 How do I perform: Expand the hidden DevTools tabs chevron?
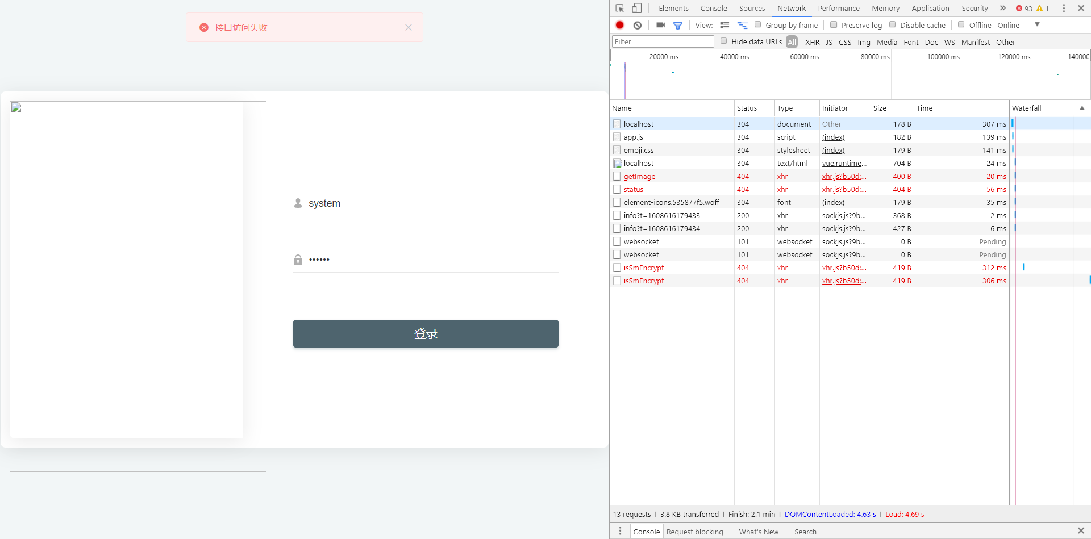[x=1003, y=8]
